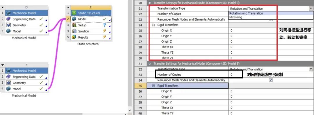Collapse the Transfer Settings group for Model 3
314x115 pixels.
(x=150, y=3)
